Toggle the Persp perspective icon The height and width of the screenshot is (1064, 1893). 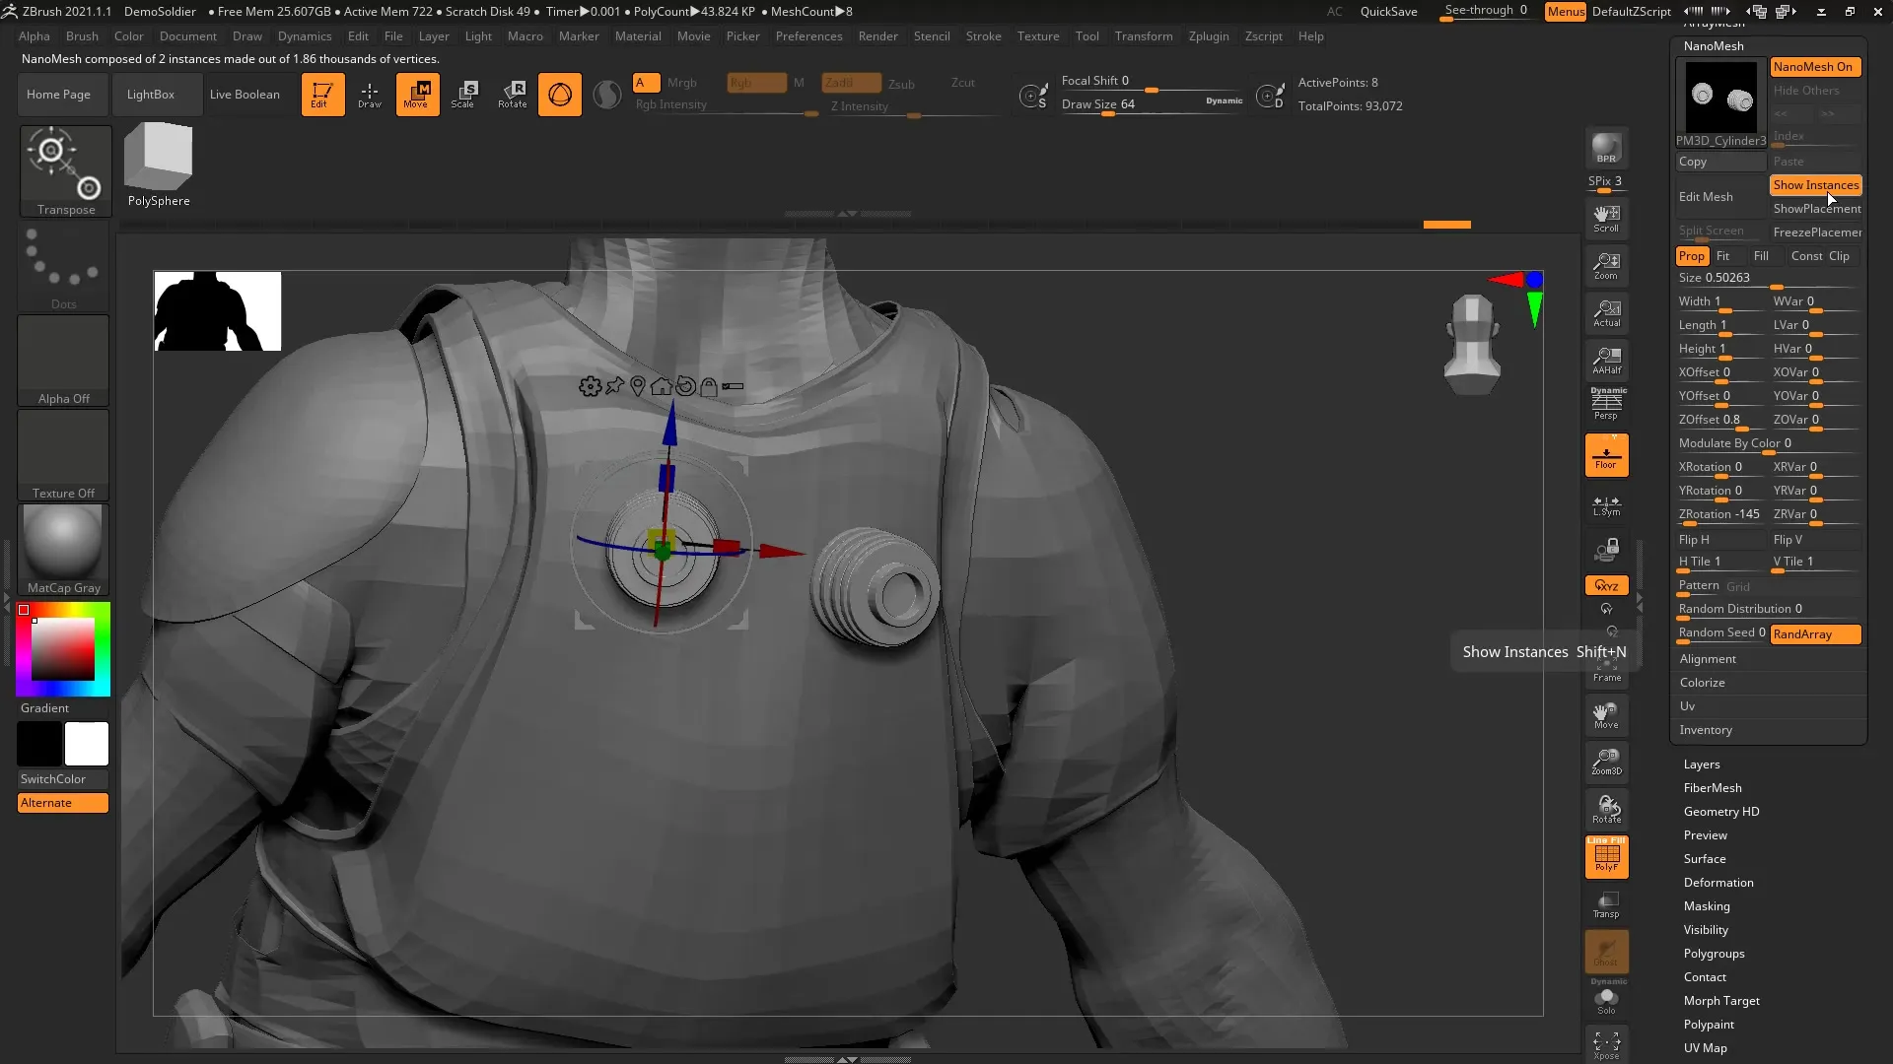tap(1606, 405)
